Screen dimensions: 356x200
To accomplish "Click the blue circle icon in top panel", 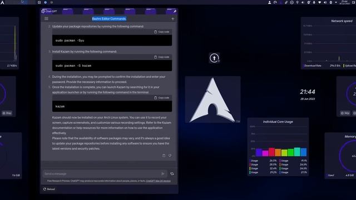I will (46, 2).
